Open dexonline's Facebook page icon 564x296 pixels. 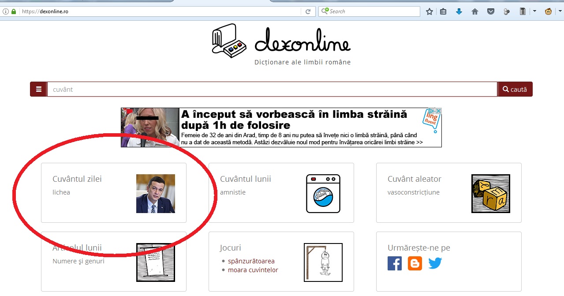(x=395, y=263)
